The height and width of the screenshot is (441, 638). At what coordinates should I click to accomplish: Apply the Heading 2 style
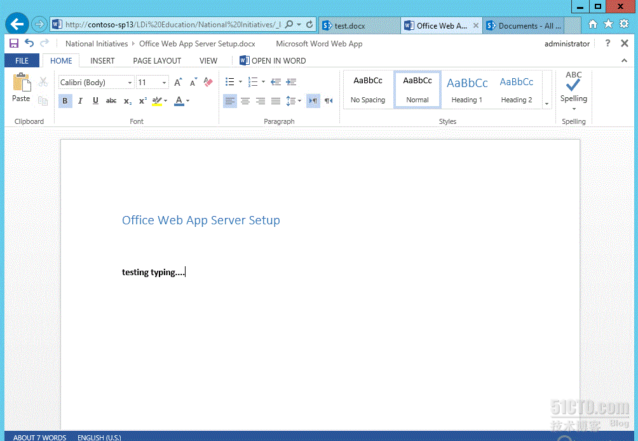517,90
